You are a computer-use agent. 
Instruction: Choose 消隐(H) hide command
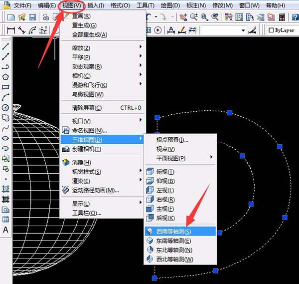pos(102,163)
